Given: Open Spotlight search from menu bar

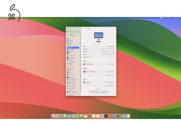Looking at the screenshot, I should click(x=166, y=18).
